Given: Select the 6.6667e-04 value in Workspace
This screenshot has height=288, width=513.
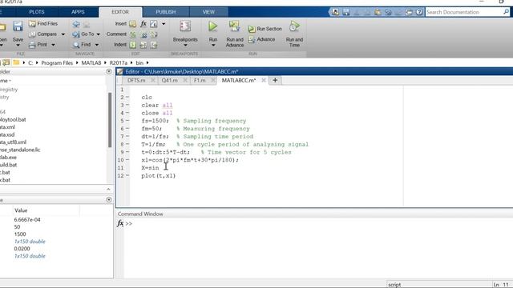Looking at the screenshot, I should coord(27,220).
